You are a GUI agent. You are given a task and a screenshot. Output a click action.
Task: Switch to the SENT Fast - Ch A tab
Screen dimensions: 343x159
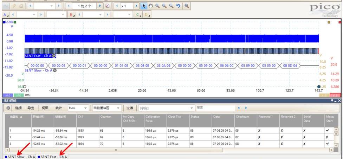(x=52, y=157)
